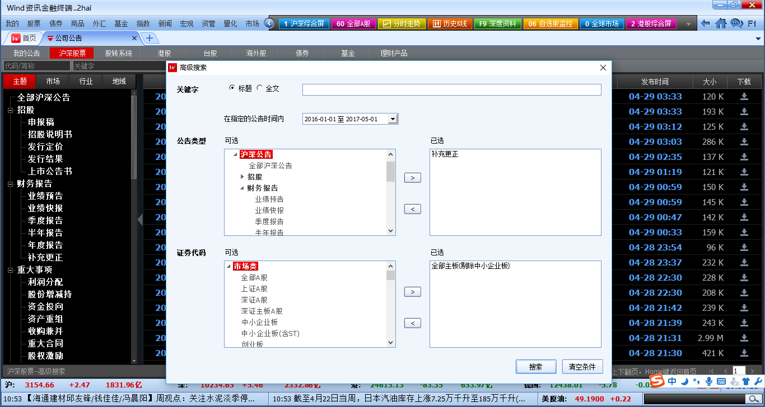Collapse the 沪深公告 node in type list
This screenshot has width=765, height=407.
(x=235, y=155)
